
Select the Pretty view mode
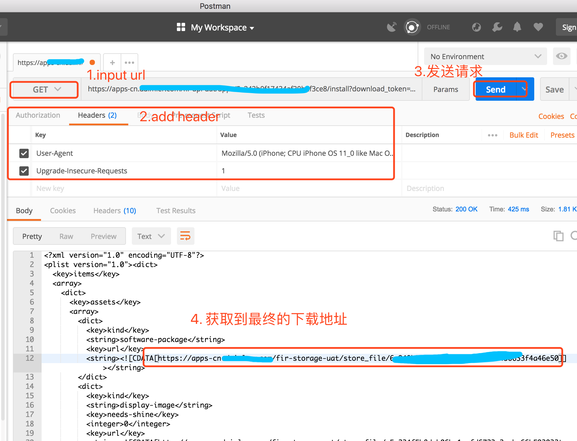point(32,236)
